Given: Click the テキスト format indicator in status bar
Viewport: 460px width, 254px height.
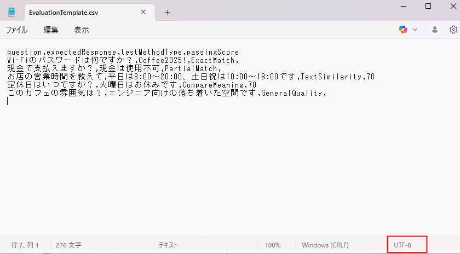Looking at the screenshot, I should click(x=169, y=245).
